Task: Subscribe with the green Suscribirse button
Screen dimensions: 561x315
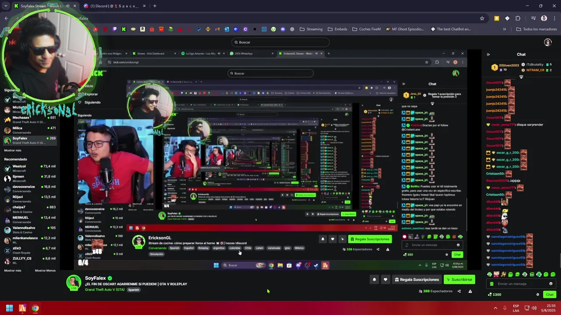Action: click(x=459, y=280)
